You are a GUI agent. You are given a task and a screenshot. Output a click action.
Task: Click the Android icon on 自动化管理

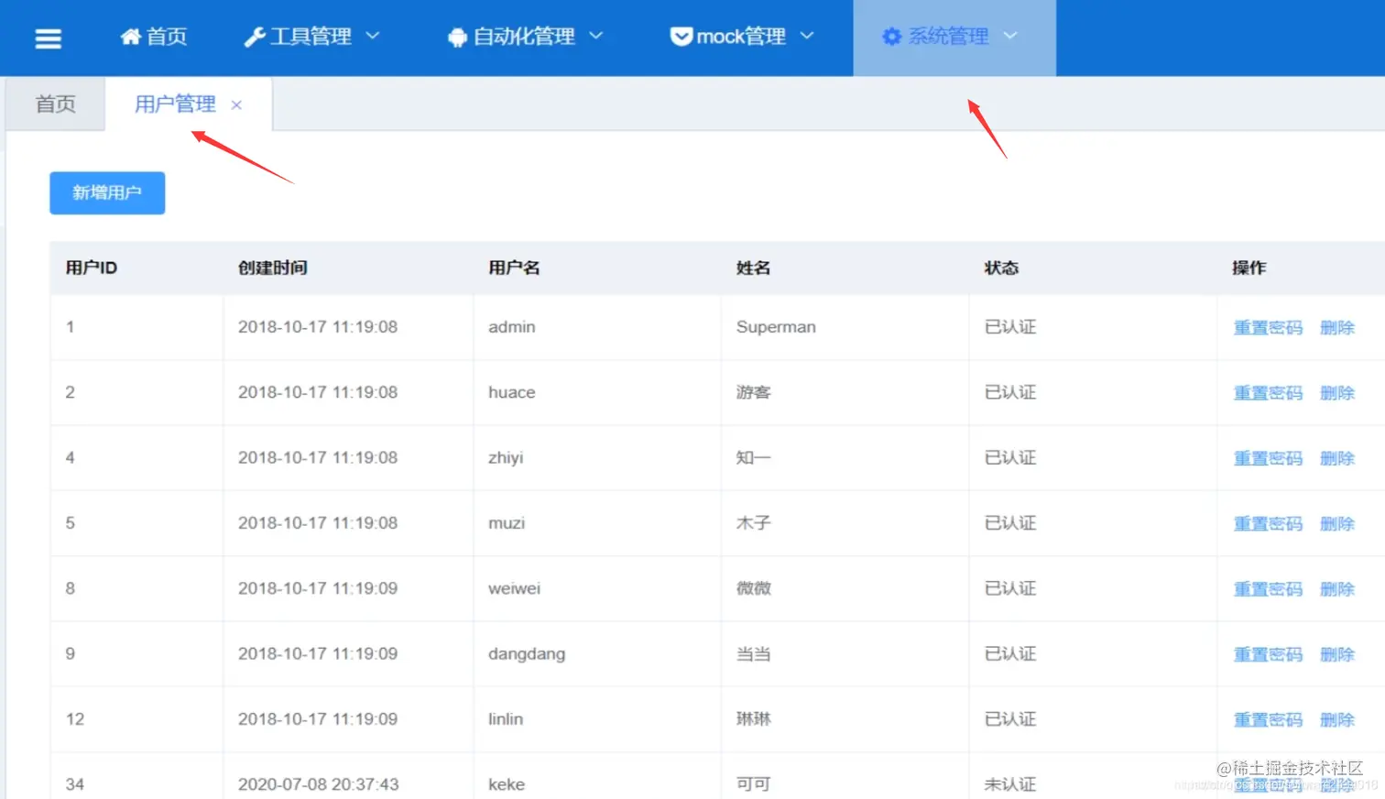[x=457, y=37]
